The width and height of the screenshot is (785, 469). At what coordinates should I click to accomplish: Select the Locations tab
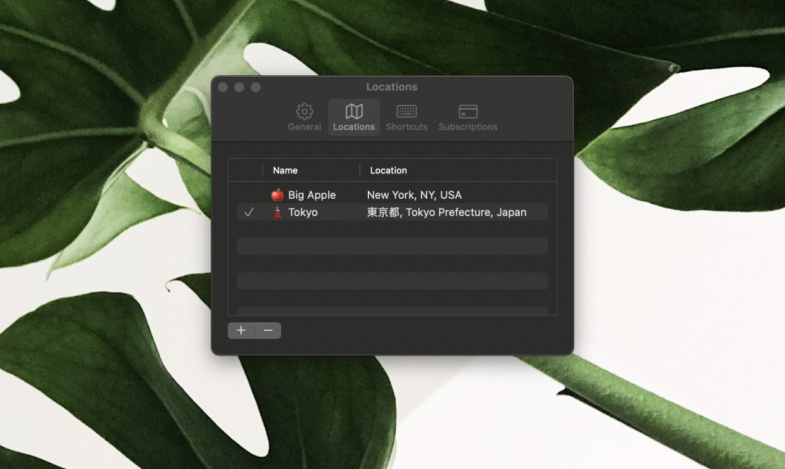pos(354,117)
